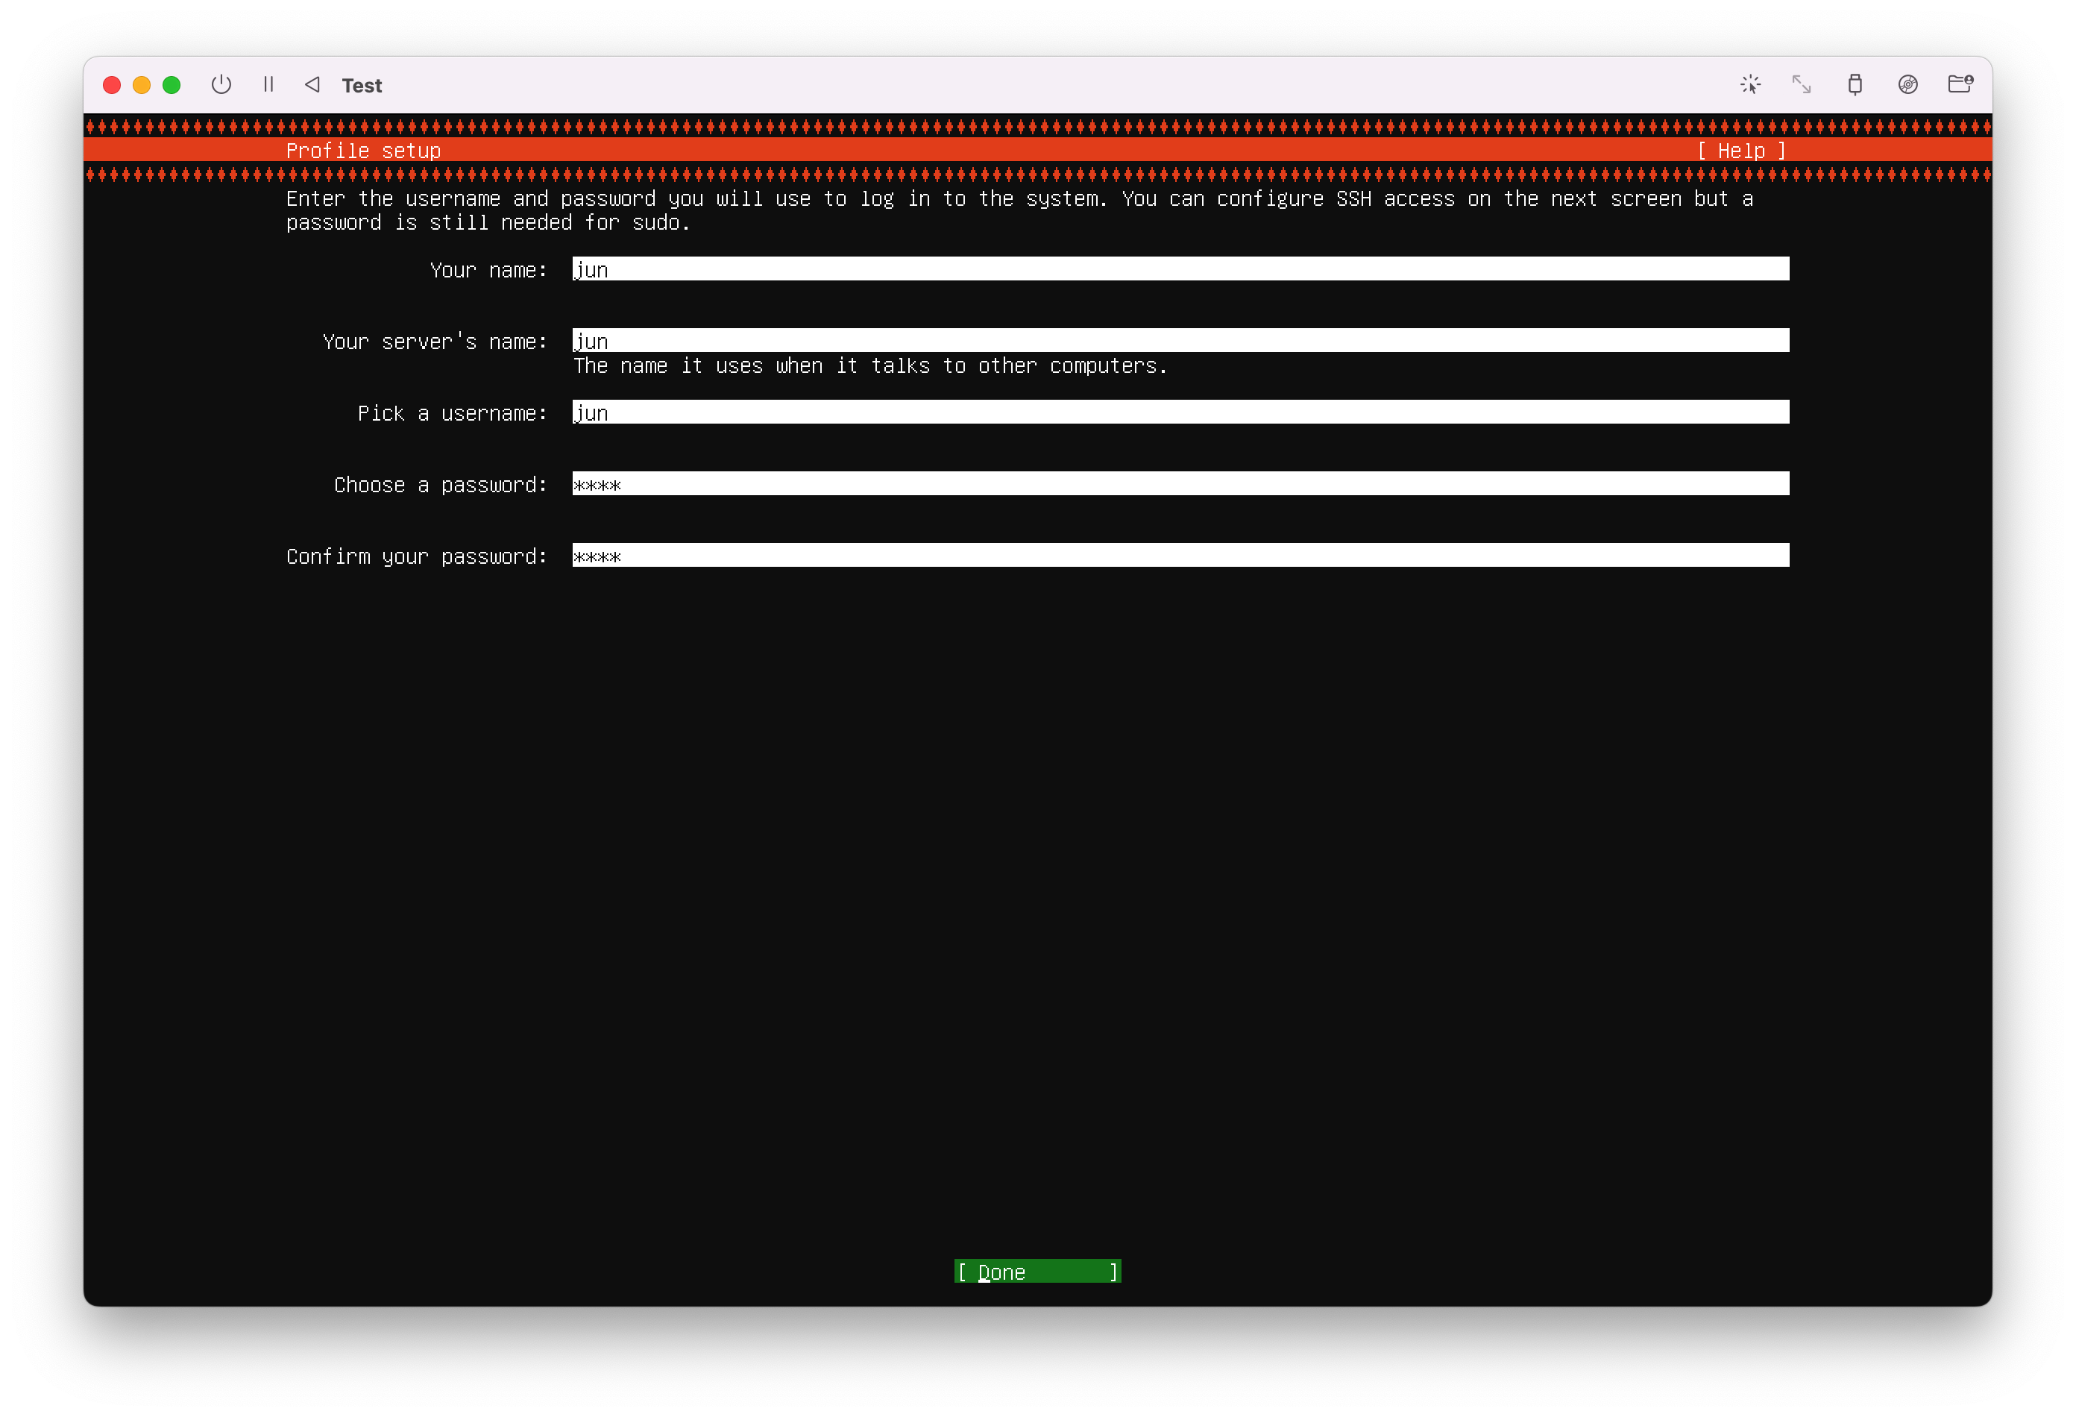Click the Test window title

(362, 86)
